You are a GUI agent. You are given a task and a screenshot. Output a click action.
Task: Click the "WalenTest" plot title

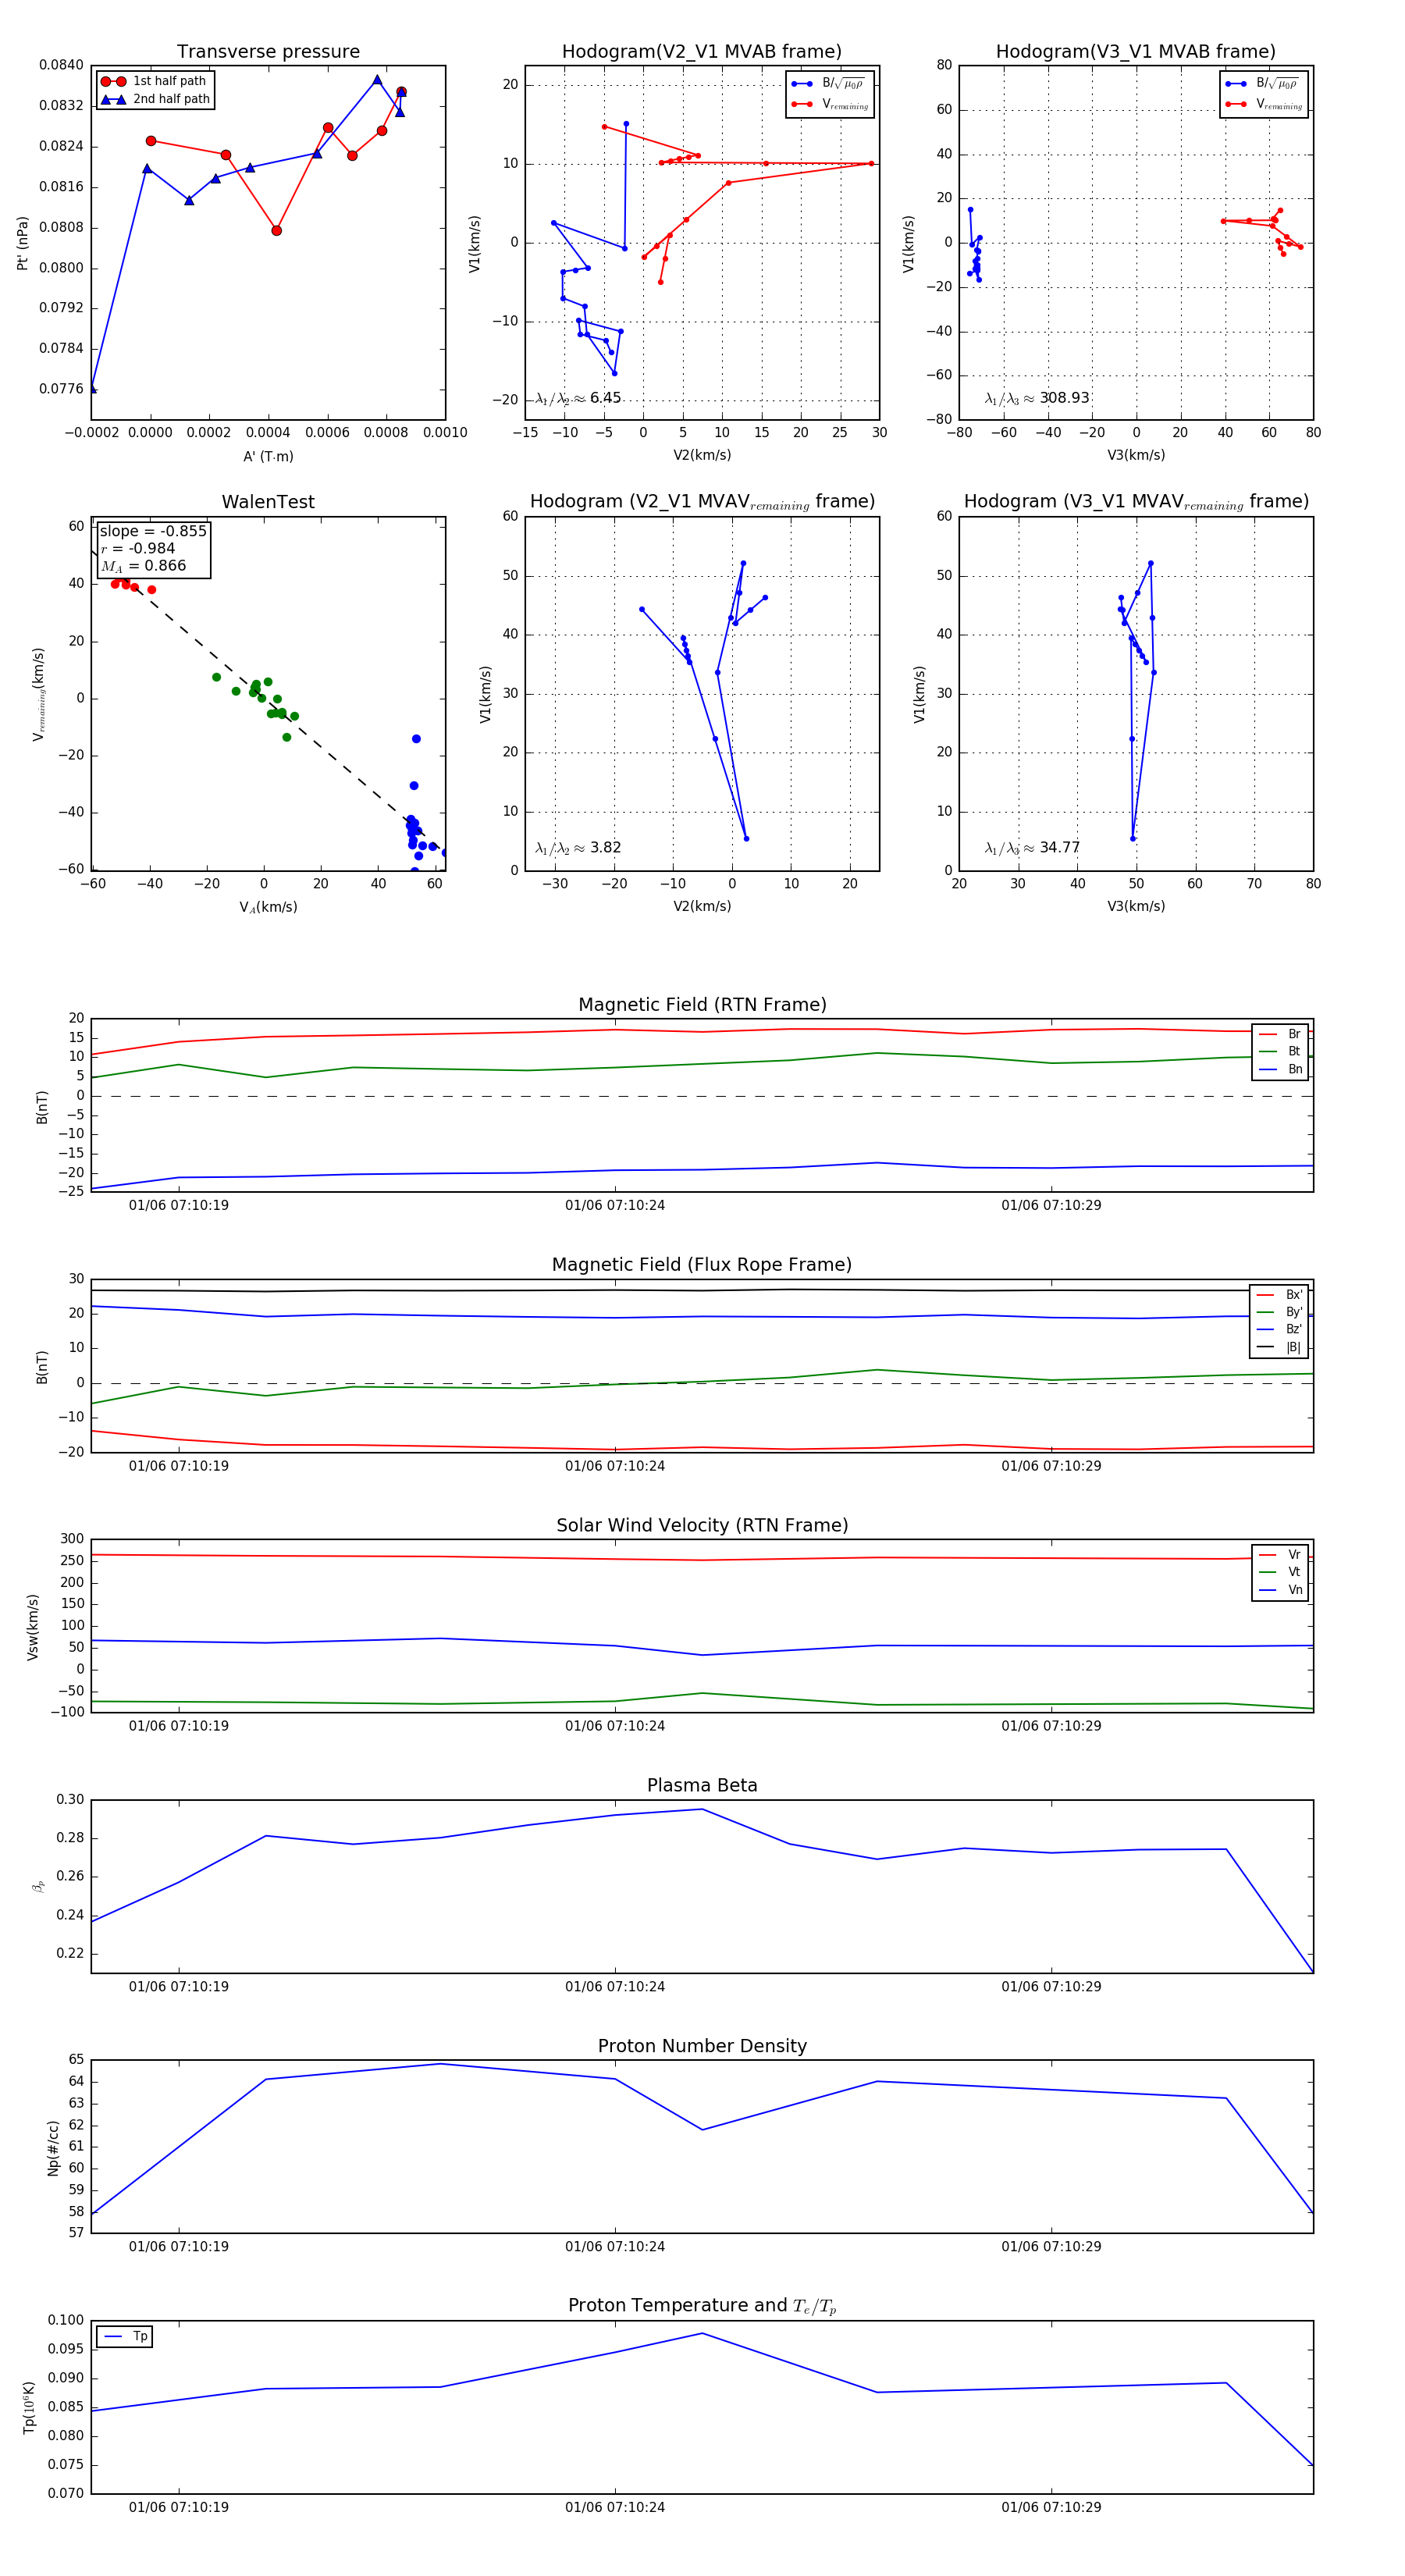pos(268,502)
